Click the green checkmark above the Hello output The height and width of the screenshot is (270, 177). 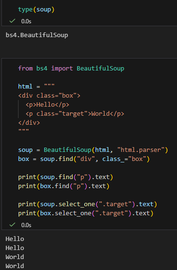[12, 225]
